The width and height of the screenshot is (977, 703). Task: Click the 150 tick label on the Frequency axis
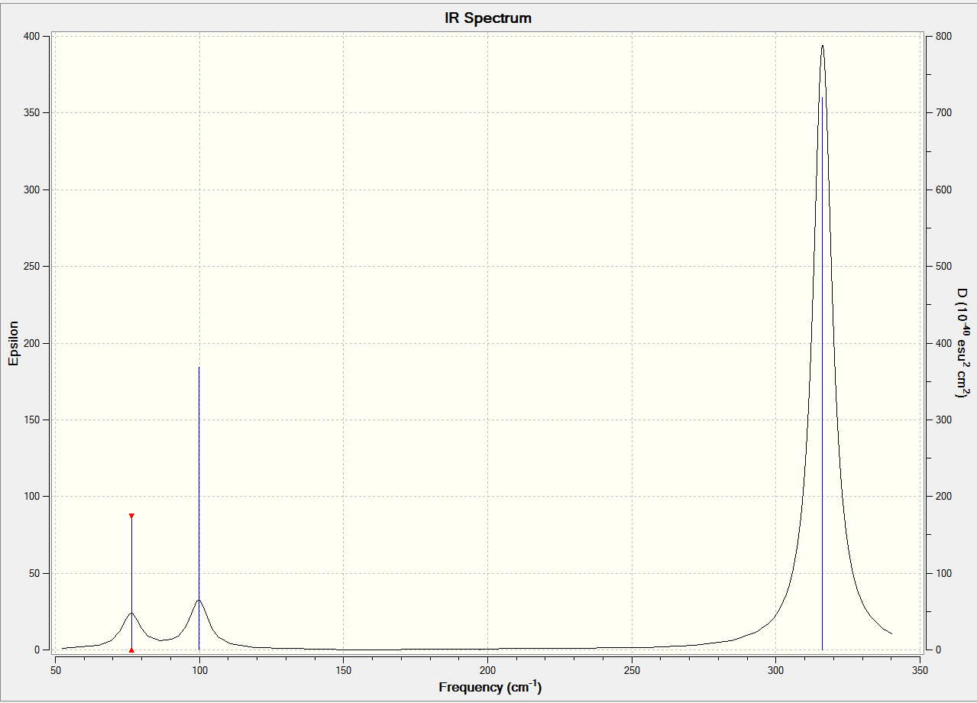[343, 670]
